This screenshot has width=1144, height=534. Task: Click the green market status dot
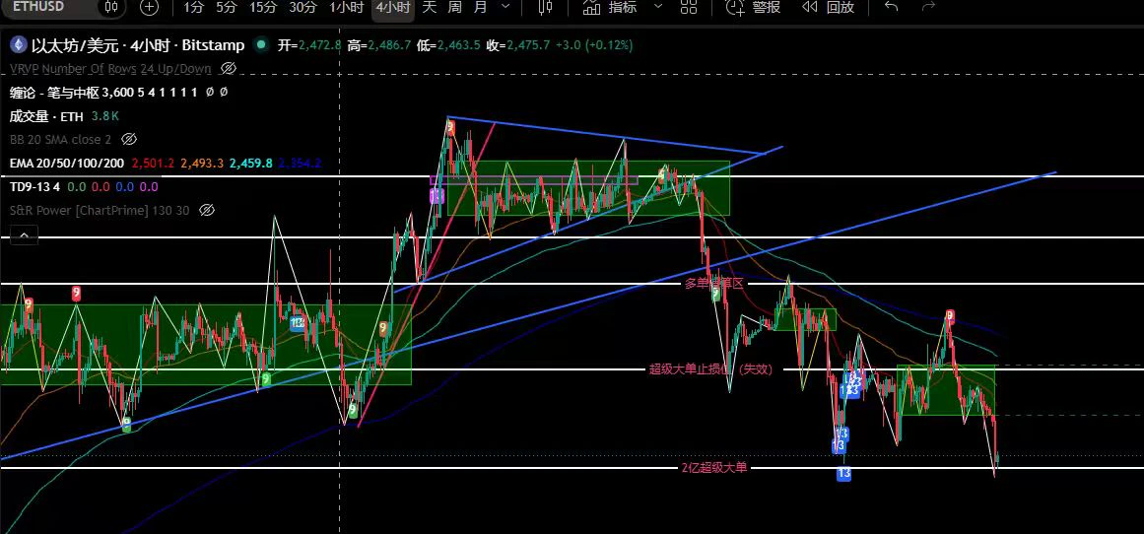[260, 44]
